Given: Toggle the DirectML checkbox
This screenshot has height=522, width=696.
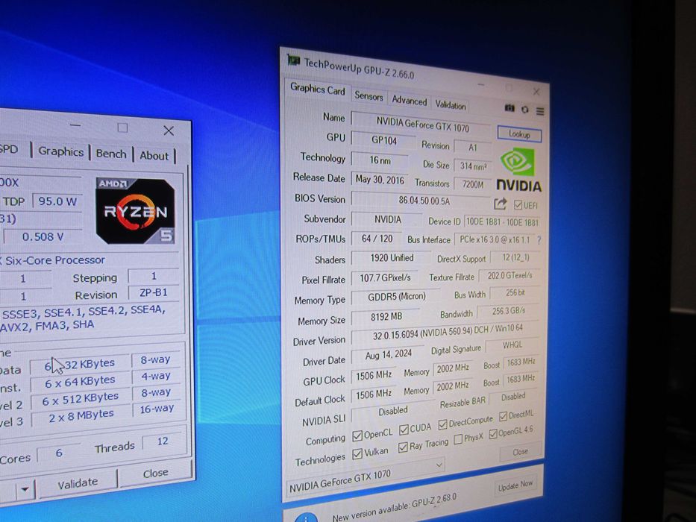Looking at the screenshot, I should click(x=503, y=416).
